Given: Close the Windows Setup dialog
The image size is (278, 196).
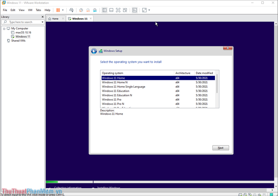Looking at the screenshot, I should pyautogui.click(x=228, y=48).
